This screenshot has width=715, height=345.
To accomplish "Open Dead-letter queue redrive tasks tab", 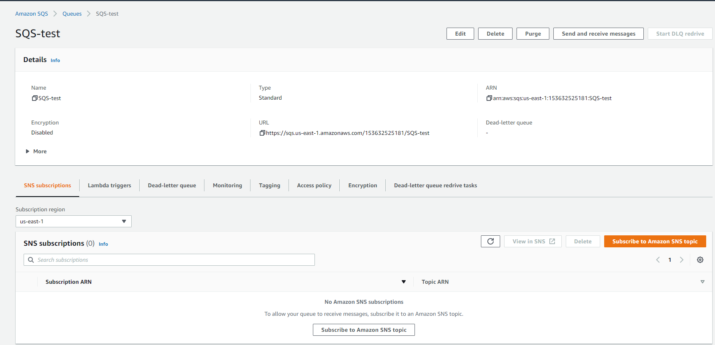I will click(x=435, y=185).
